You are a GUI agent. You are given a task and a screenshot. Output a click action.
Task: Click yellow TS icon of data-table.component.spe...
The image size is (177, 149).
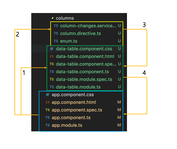pyautogui.click(x=52, y=64)
